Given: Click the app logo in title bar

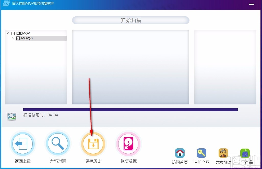Looking at the screenshot, I should pos(6,3).
